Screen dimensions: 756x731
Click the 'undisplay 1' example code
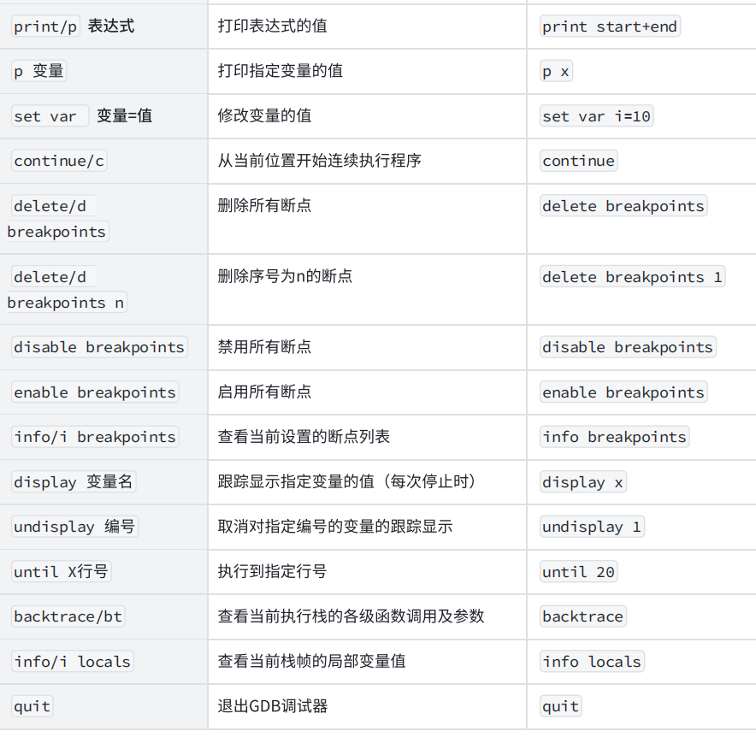[x=592, y=527]
